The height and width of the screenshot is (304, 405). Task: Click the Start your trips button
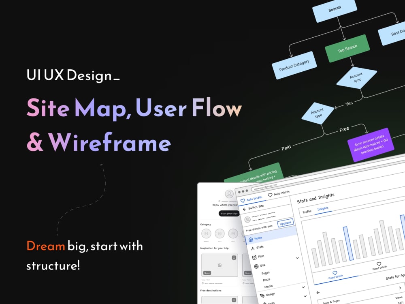tap(229, 214)
